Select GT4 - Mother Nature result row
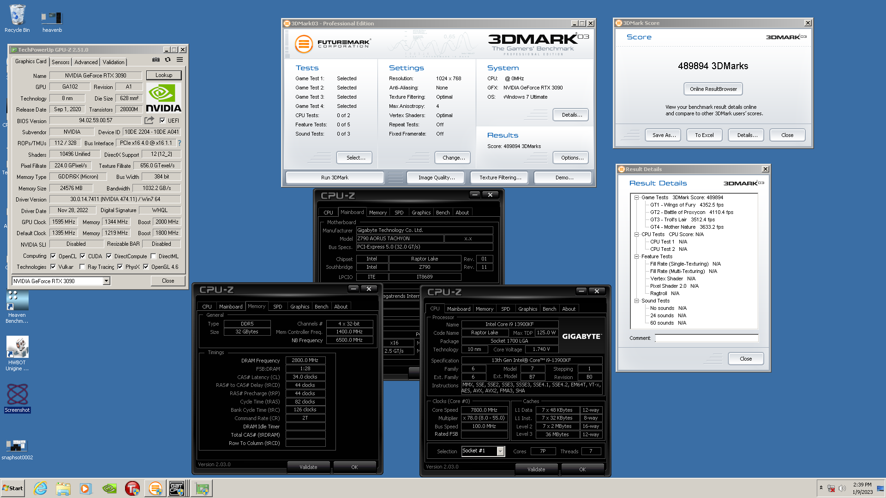The height and width of the screenshot is (498, 886). (x=687, y=227)
